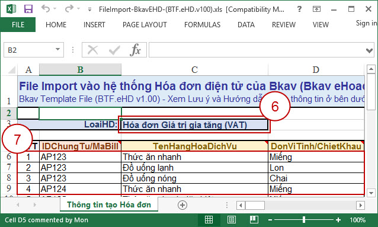
Task: Click the Sign in link
Action: click(x=366, y=23)
